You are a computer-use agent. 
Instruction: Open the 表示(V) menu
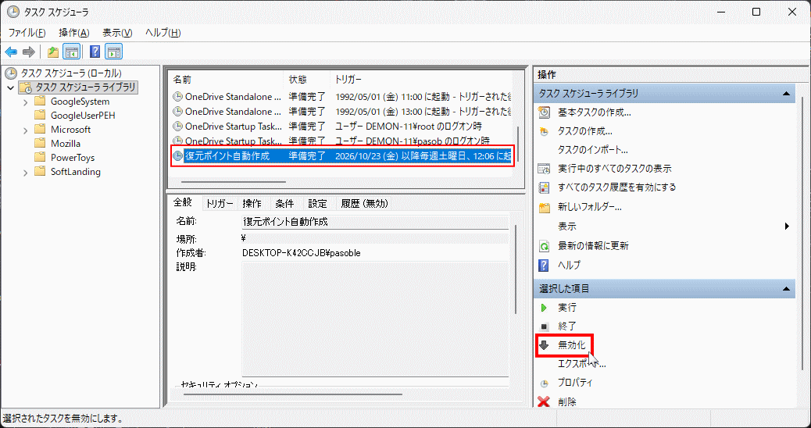tap(117, 33)
